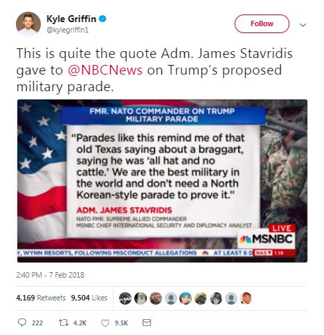View the 9,504 Likes list

(89, 298)
